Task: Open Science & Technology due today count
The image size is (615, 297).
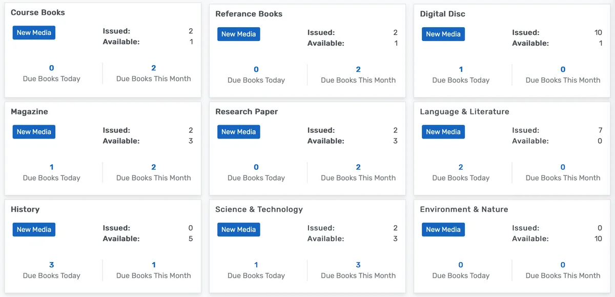Action: pyautogui.click(x=256, y=265)
